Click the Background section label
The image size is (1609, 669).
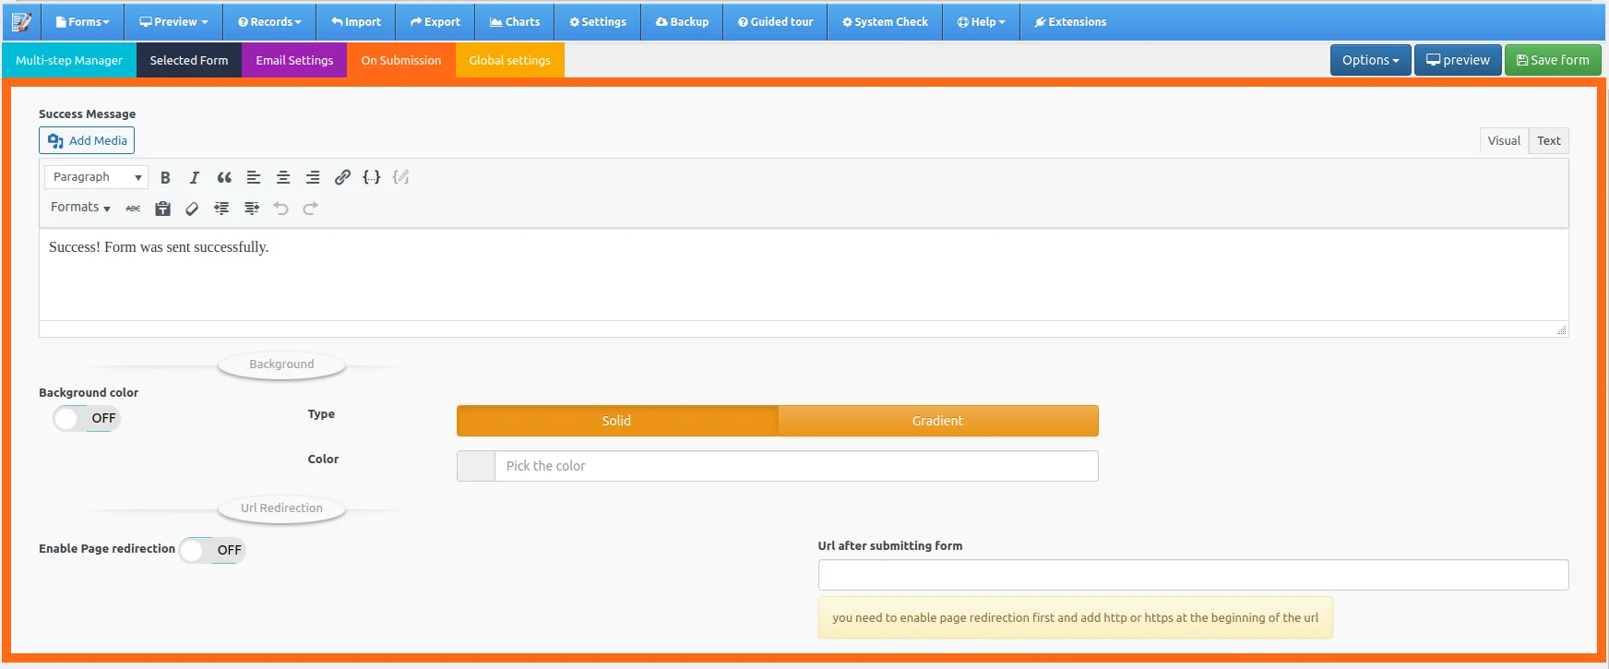click(x=281, y=364)
